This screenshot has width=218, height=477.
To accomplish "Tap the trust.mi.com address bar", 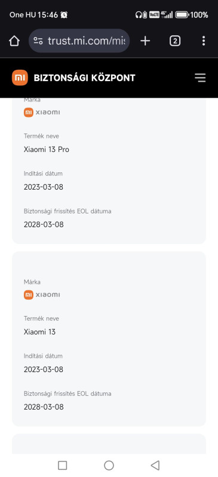I will click(79, 41).
